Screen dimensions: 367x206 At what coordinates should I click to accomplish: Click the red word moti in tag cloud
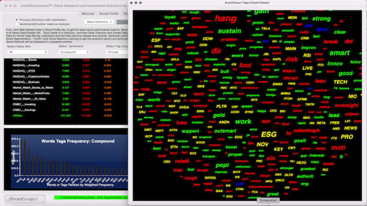pyautogui.click(x=338, y=147)
